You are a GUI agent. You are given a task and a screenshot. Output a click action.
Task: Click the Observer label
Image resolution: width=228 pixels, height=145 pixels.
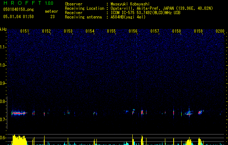point(74,4)
